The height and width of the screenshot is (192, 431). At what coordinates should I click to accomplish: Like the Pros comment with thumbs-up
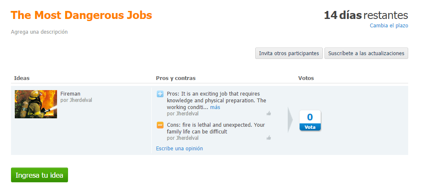point(269,113)
